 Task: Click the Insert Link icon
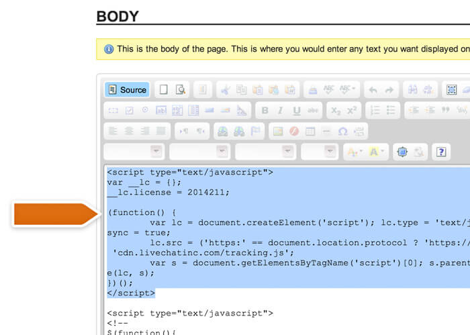[x=223, y=131]
